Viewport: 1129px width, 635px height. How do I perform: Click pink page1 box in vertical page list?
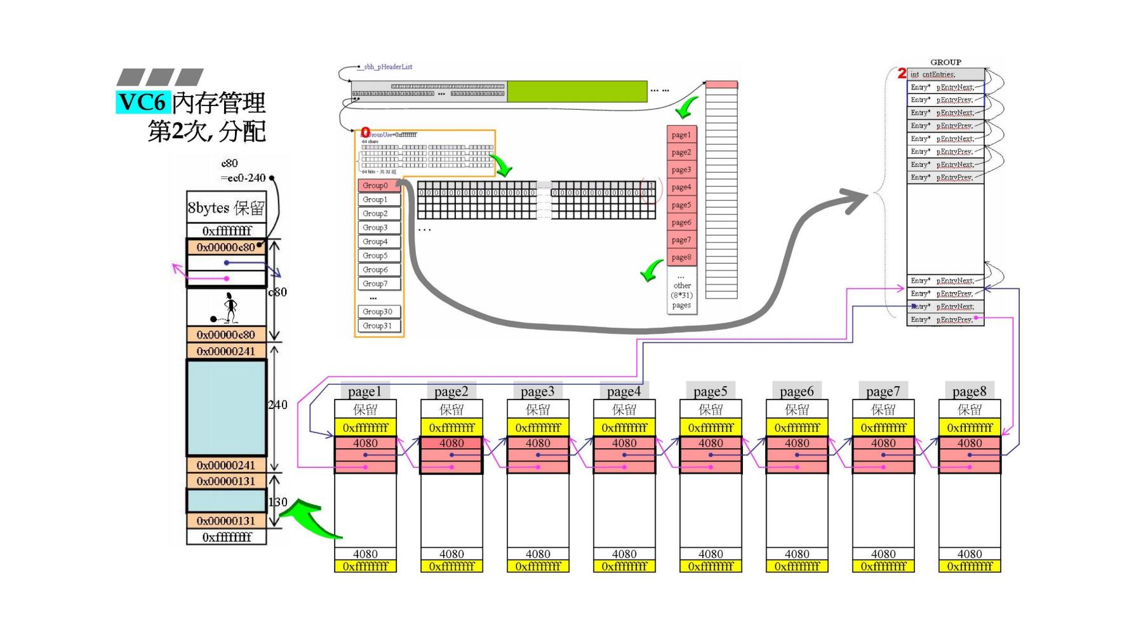pyautogui.click(x=681, y=135)
